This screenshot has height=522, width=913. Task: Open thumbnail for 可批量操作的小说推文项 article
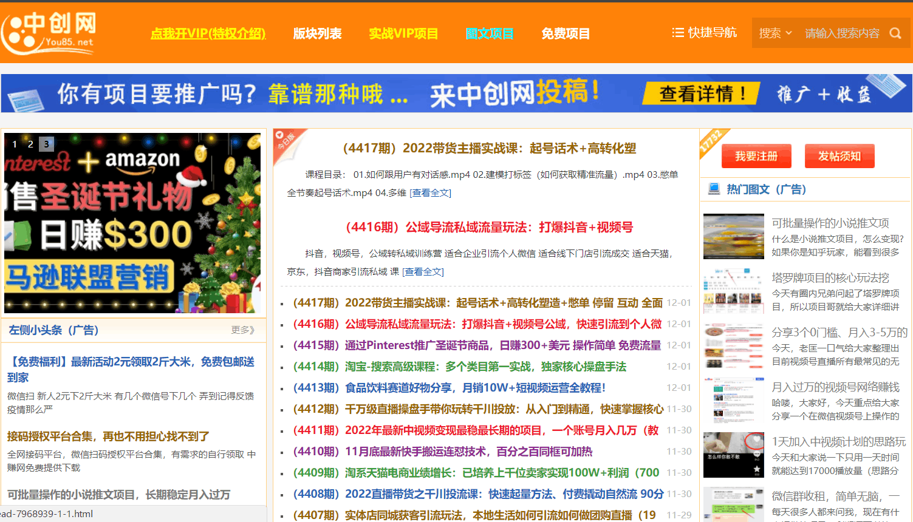pos(734,236)
